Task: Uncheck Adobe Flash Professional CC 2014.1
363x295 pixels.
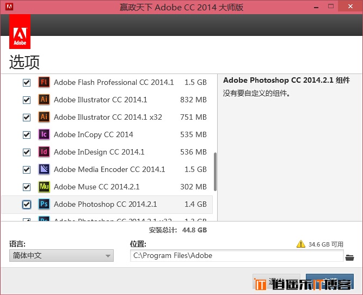Action: [27, 82]
